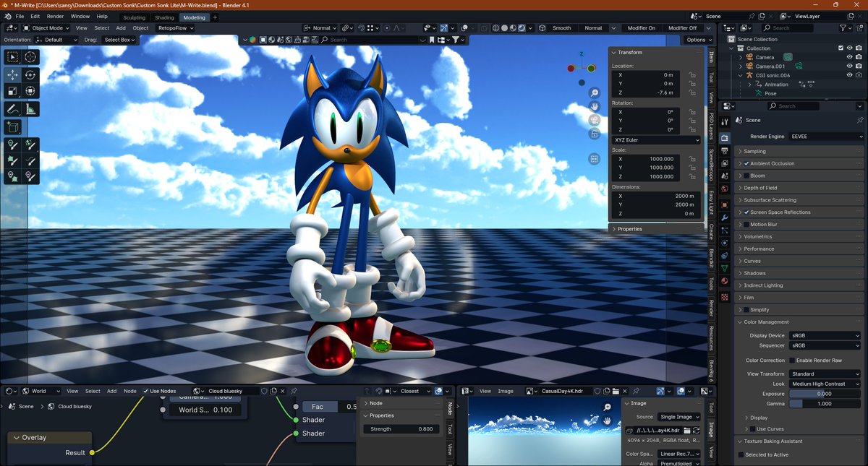Image resolution: width=868 pixels, height=466 pixels.
Task: Enable the Bloom checkbox
Action: click(746, 176)
